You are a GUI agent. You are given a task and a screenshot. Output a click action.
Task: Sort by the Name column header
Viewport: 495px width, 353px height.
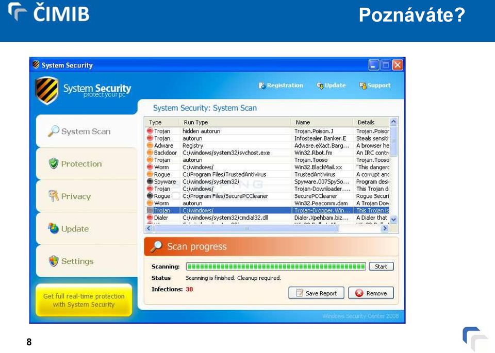click(322, 122)
